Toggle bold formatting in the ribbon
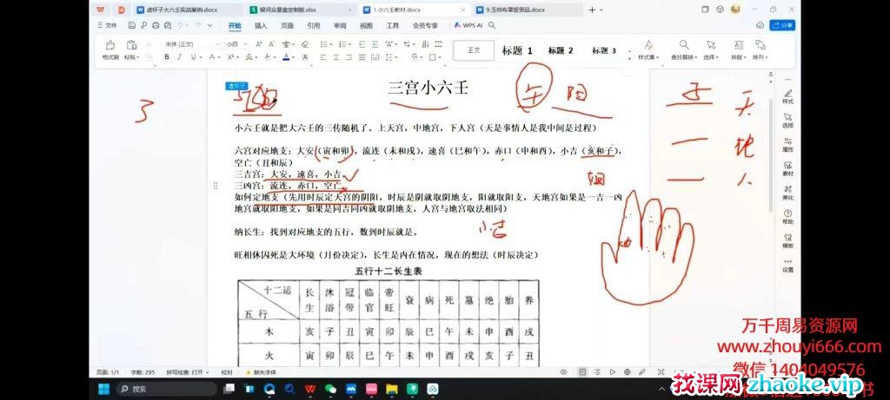The image size is (890, 400). coord(167,57)
